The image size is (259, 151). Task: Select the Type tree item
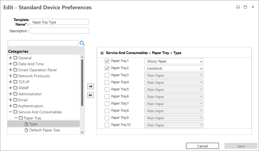(33, 124)
